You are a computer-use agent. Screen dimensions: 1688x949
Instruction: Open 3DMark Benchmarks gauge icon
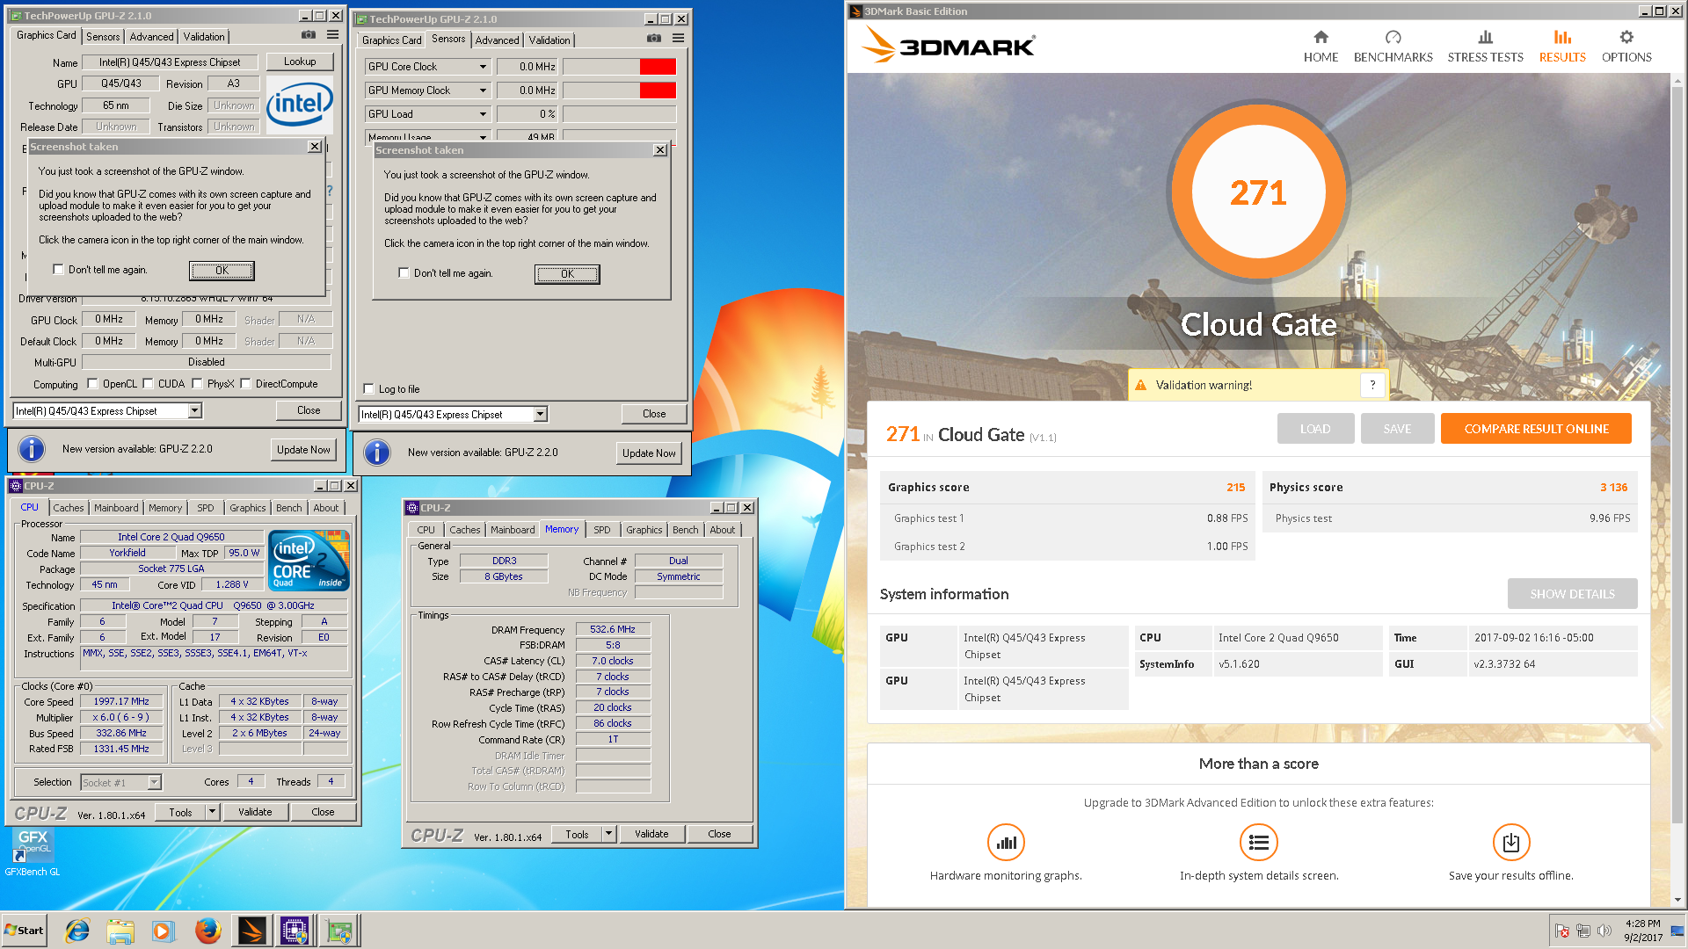(1393, 37)
